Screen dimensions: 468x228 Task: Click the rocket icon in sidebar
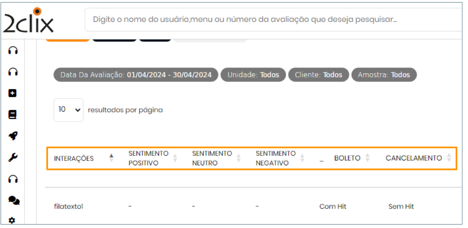coord(13,136)
